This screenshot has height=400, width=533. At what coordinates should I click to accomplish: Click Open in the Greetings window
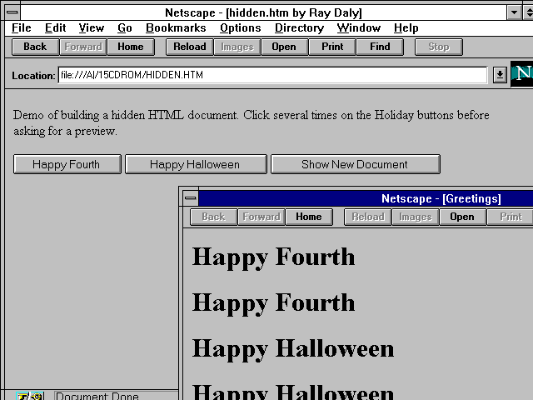pyautogui.click(x=462, y=217)
